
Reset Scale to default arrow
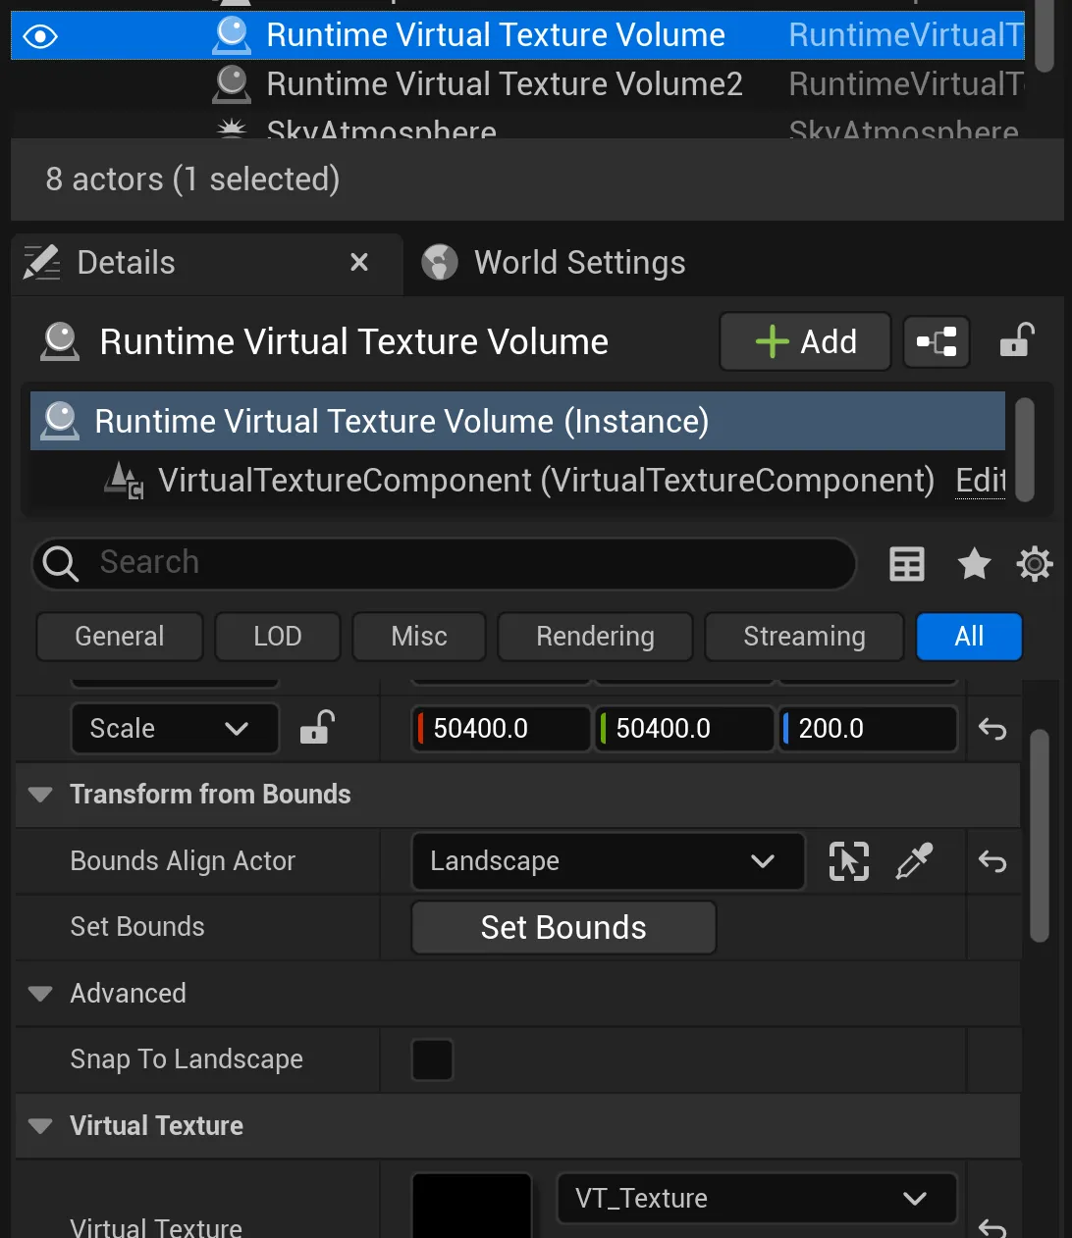pos(992,729)
